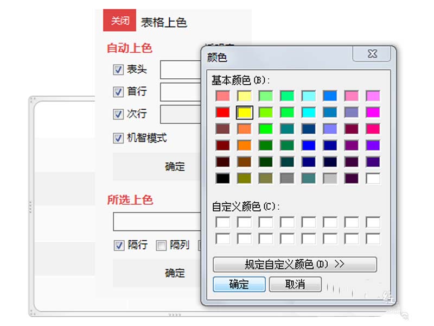Toggle the 隔行 checkbox
The image size is (434, 326).
tap(119, 246)
